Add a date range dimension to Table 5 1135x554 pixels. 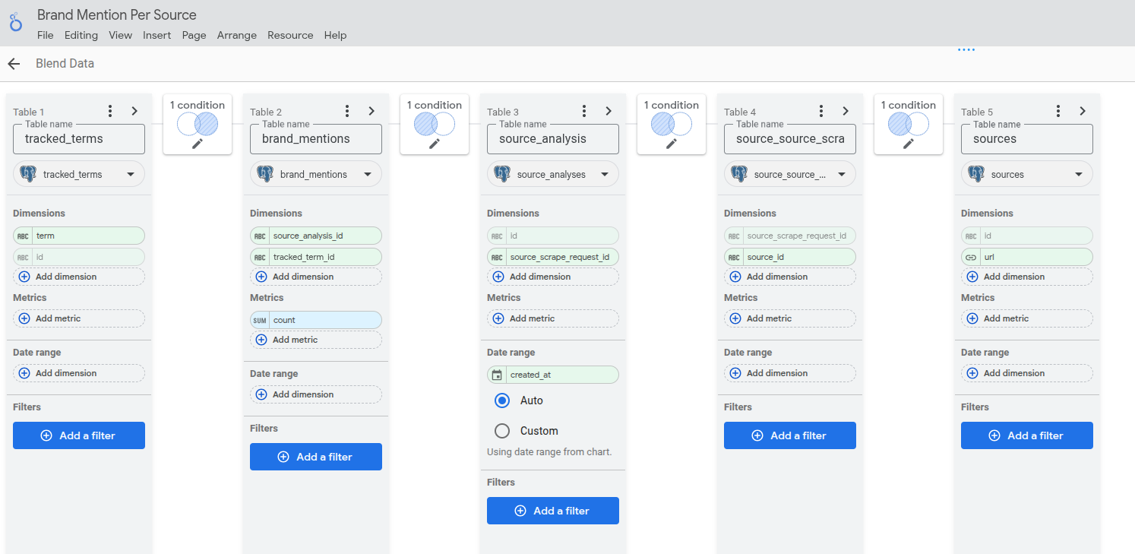1027,373
